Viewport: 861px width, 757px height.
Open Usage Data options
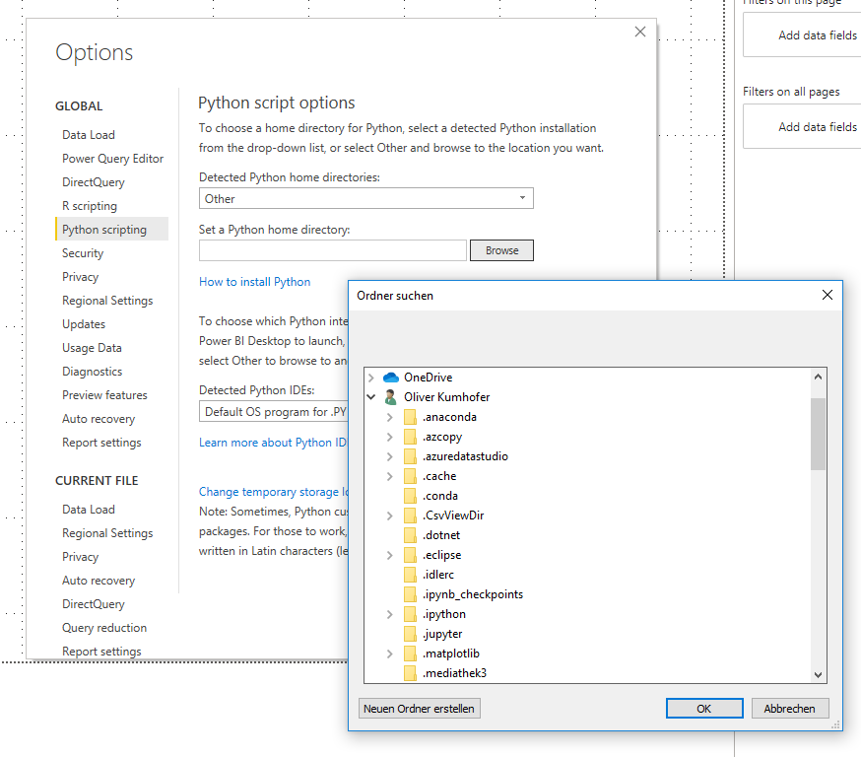pos(92,347)
